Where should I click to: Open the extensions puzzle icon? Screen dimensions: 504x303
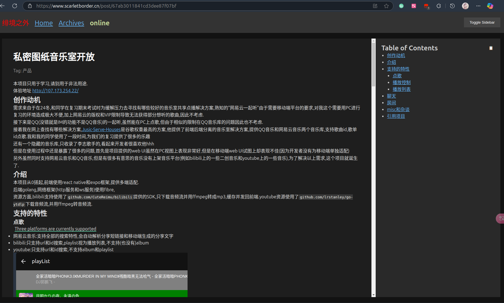(439, 6)
